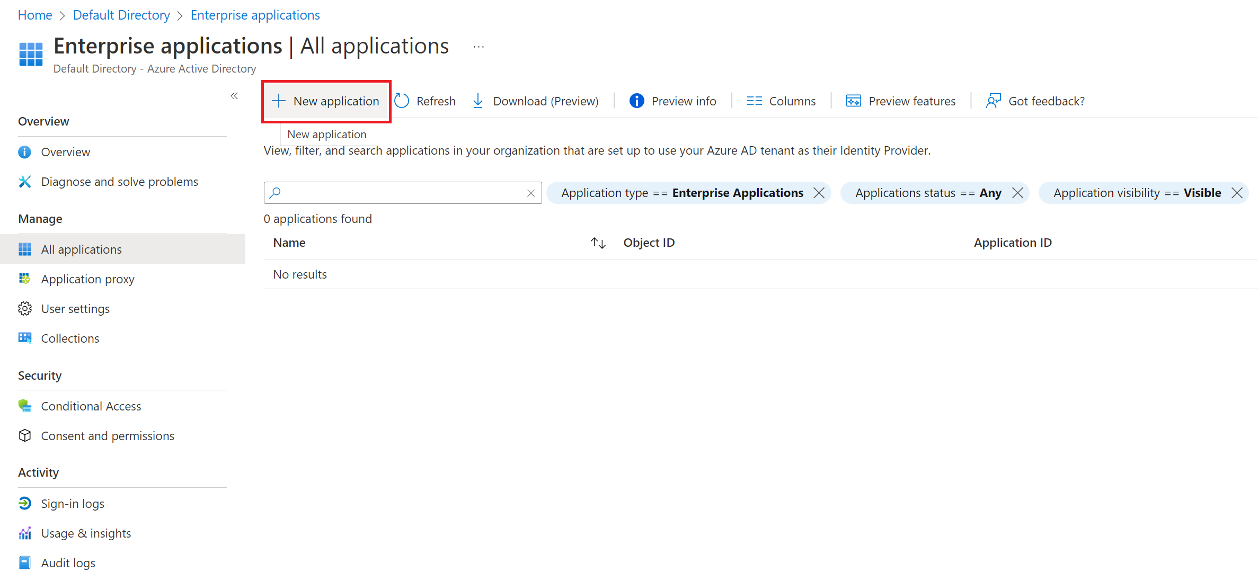
Task: Remove the Application type filter
Action: point(819,193)
